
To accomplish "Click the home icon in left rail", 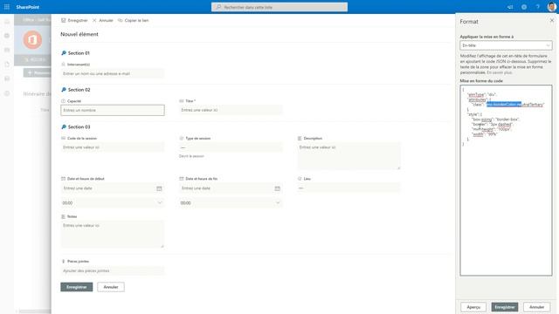I will (7, 22).
